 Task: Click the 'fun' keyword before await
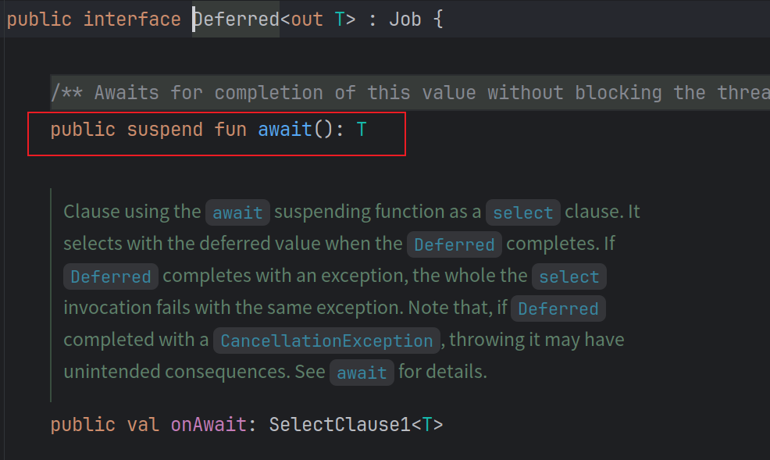[x=230, y=130]
